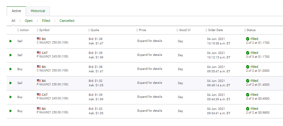The height and width of the screenshot is (126, 283).
Task: Expand the BA call buy order at 09:55:47
Action: [11, 69]
